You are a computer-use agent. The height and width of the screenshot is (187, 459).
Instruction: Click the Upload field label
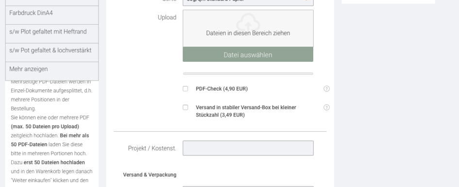point(167,17)
